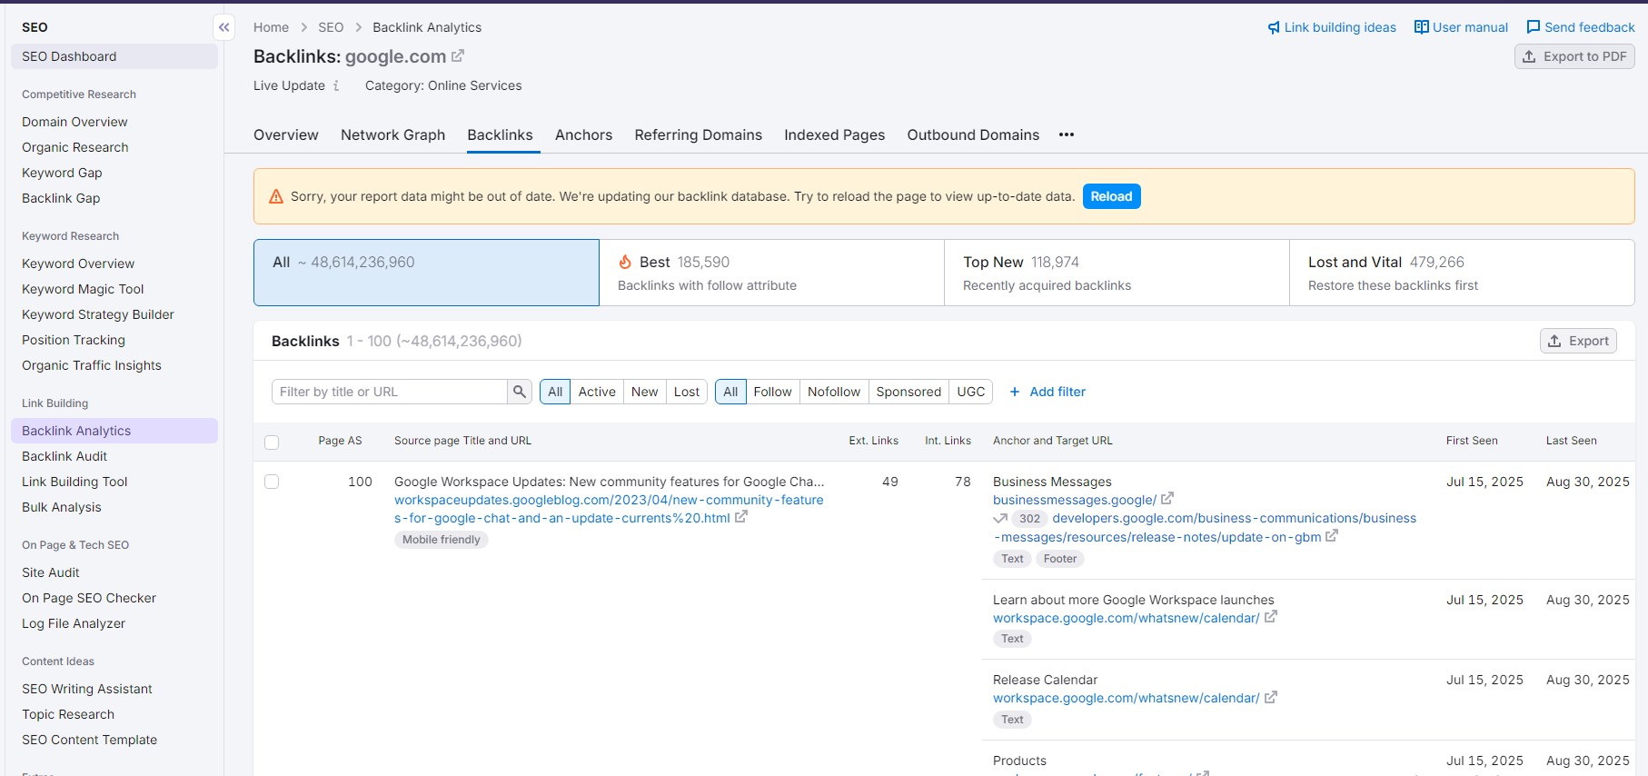Click the warning triangle icon in alert banner
The width and height of the screenshot is (1648, 776).
pyautogui.click(x=276, y=196)
